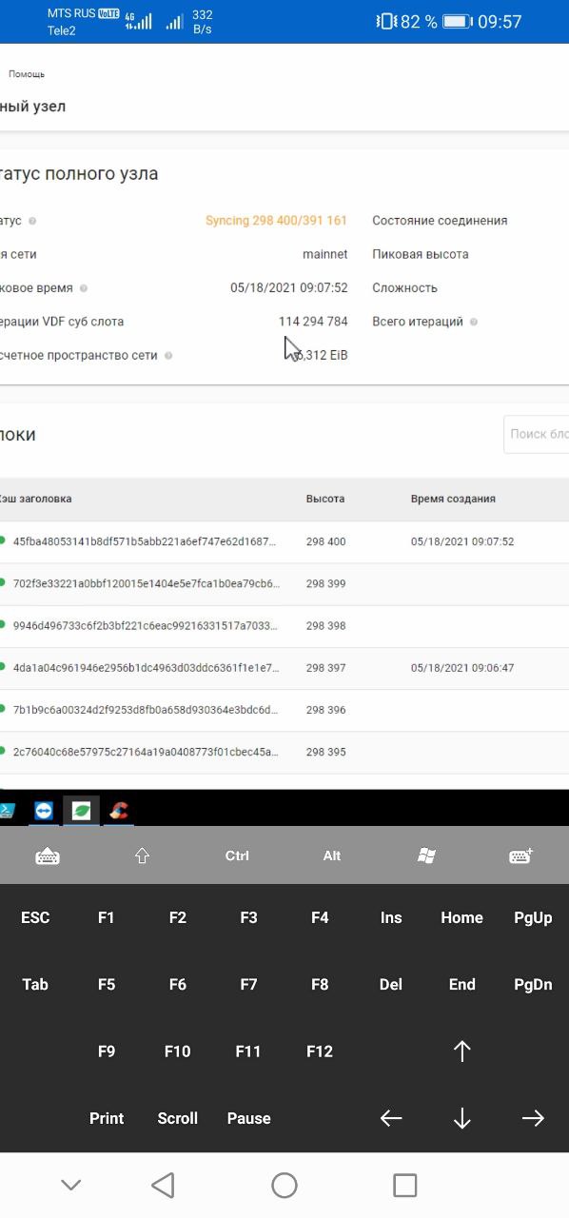Tap the F3 key
The image size is (569, 1218).
click(x=248, y=917)
